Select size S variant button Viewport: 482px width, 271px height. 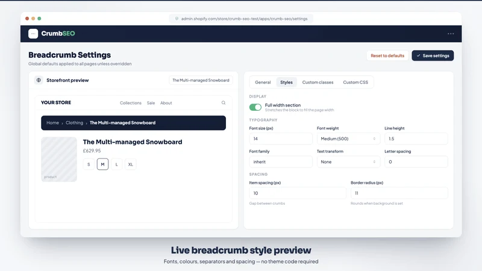tap(89, 164)
